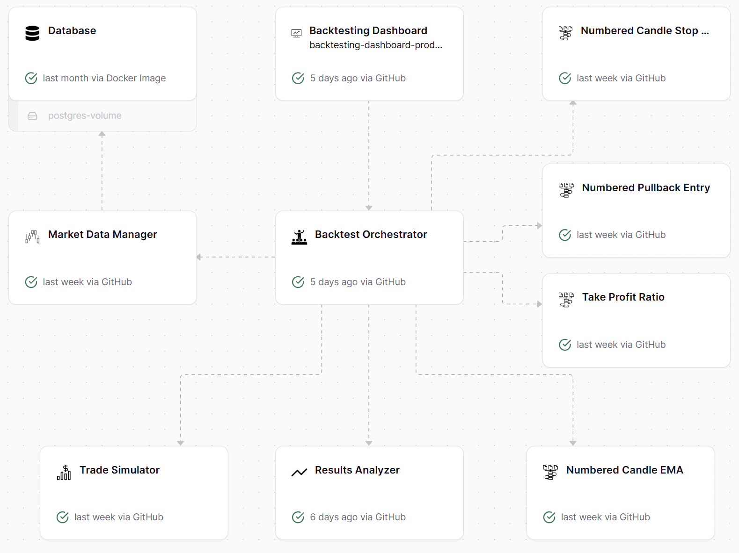This screenshot has height=553, width=739.
Task: Click the Database deployment success checkmark
Action: pyautogui.click(x=31, y=78)
